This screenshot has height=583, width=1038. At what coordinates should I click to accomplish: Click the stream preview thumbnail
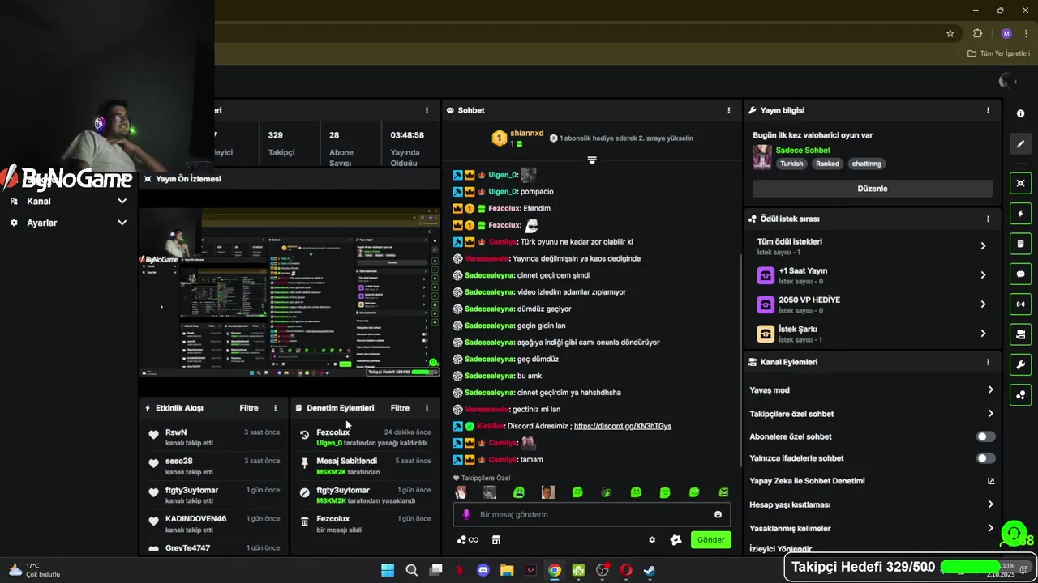pyautogui.click(x=290, y=292)
